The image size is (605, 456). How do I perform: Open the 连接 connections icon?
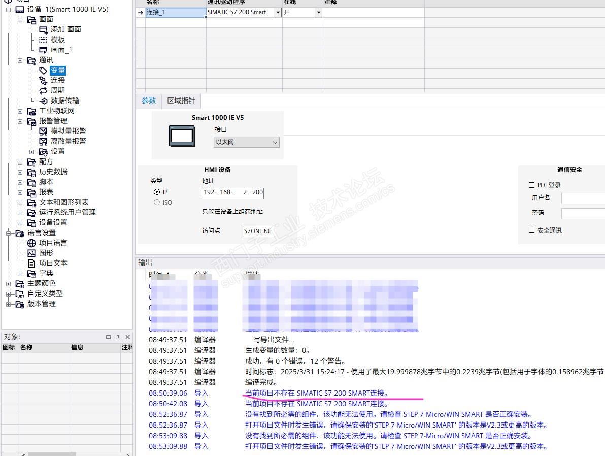coord(43,80)
